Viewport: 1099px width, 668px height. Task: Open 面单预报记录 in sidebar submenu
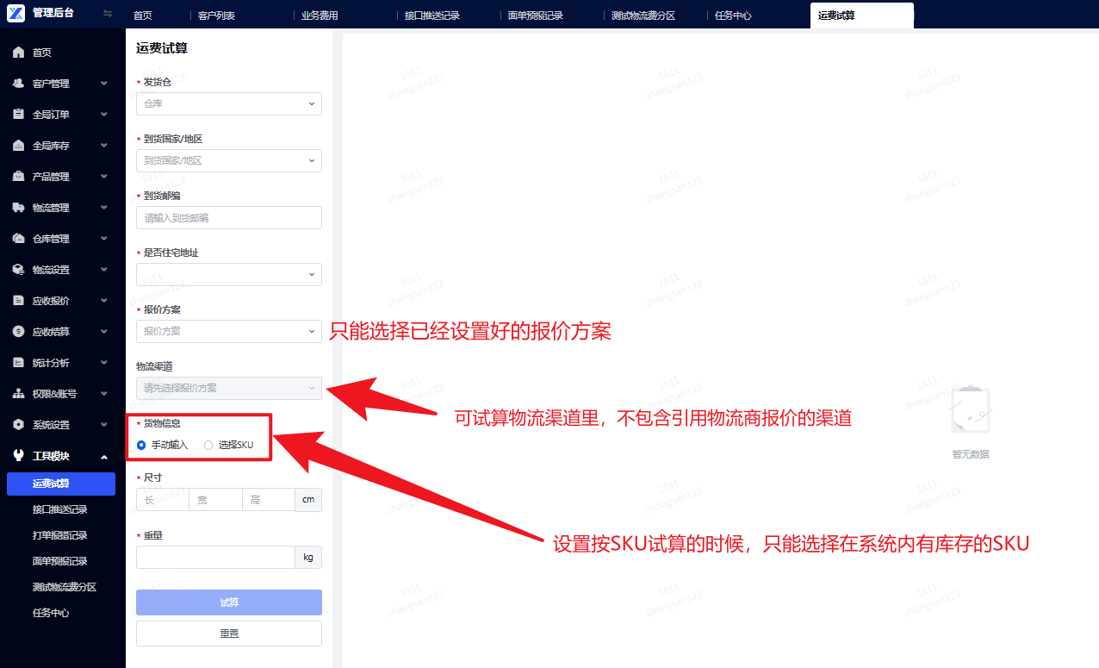click(60, 561)
